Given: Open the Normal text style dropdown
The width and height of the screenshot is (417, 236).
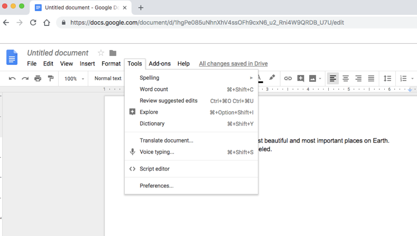Looking at the screenshot, I should click(x=108, y=78).
